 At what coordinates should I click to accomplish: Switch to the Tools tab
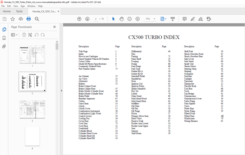pos(19,11)
